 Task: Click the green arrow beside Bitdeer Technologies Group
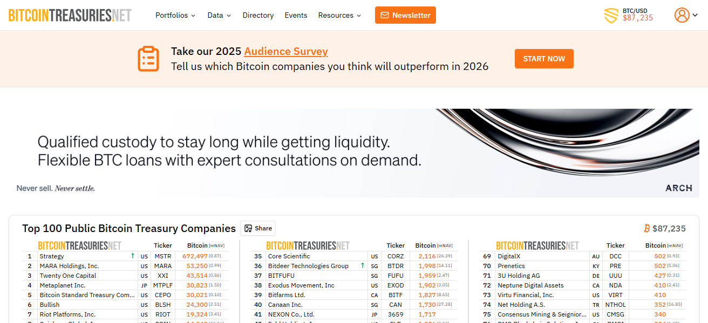pos(363,266)
